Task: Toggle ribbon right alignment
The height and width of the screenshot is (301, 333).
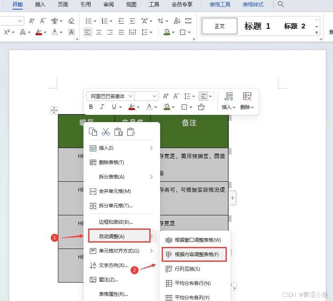Action: [110, 32]
